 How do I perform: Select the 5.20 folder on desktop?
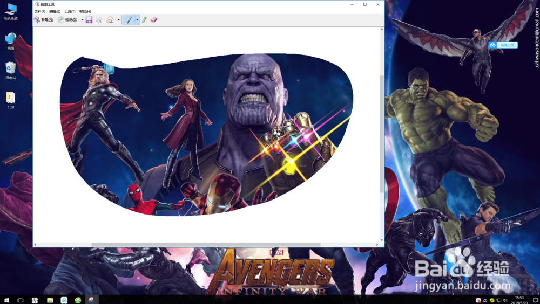[x=11, y=100]
